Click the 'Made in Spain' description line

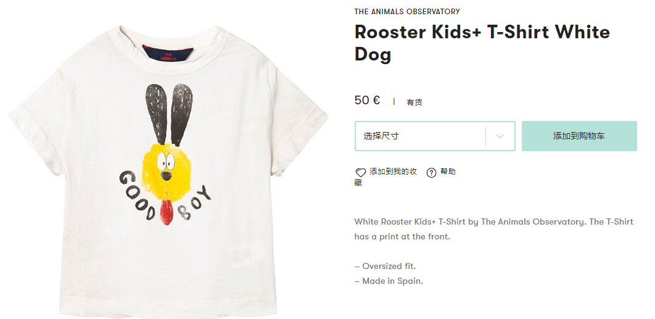pos(389,281)
